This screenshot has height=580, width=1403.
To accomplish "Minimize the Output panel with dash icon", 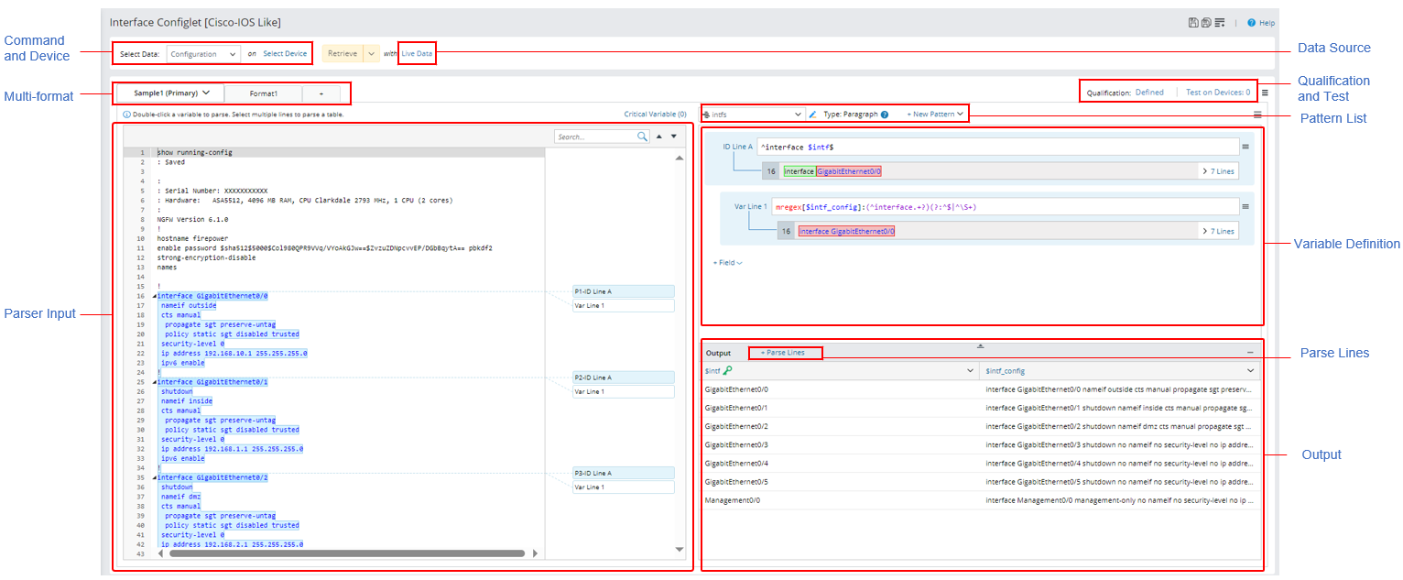I will [x=1250, y=353].
